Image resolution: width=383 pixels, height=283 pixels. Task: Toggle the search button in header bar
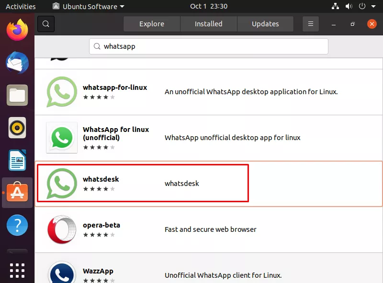tap(46, 24)
